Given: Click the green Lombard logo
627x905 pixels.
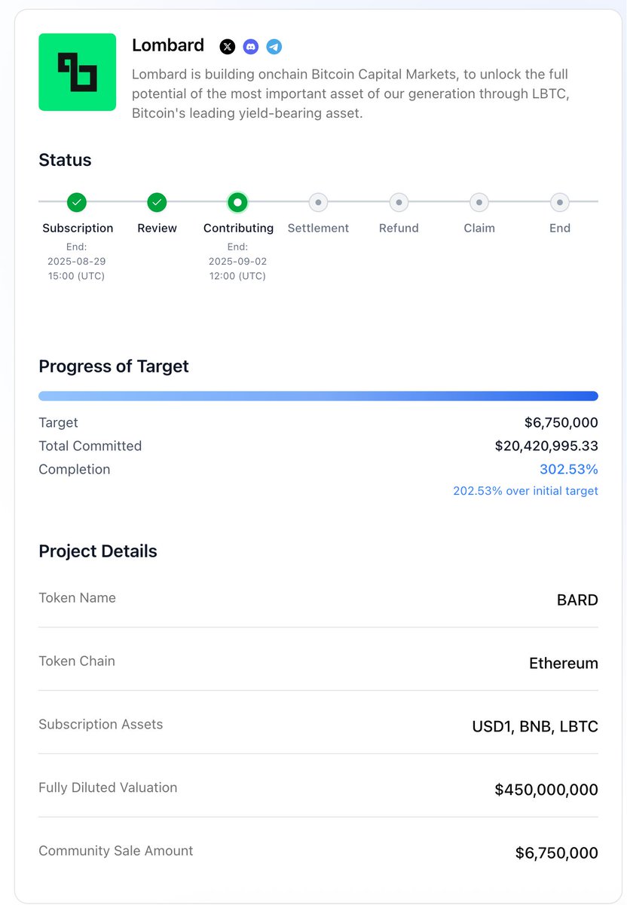Looking at the screenshot, I should click(78, 72).
